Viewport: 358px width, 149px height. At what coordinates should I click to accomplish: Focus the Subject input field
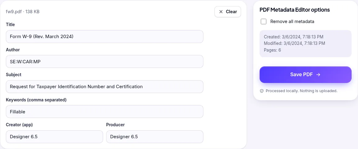click(105, 87)
